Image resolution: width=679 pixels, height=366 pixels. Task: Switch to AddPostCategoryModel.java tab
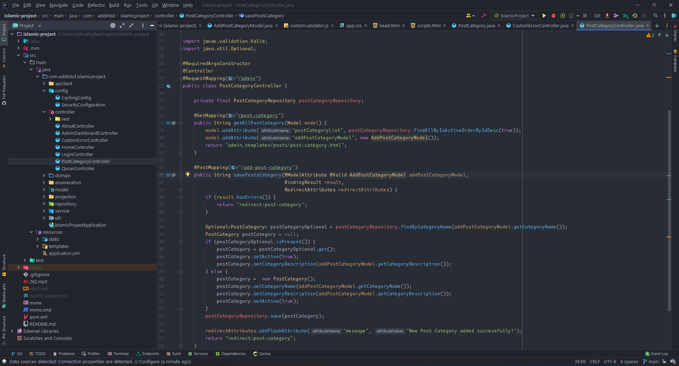pos(243,25)
